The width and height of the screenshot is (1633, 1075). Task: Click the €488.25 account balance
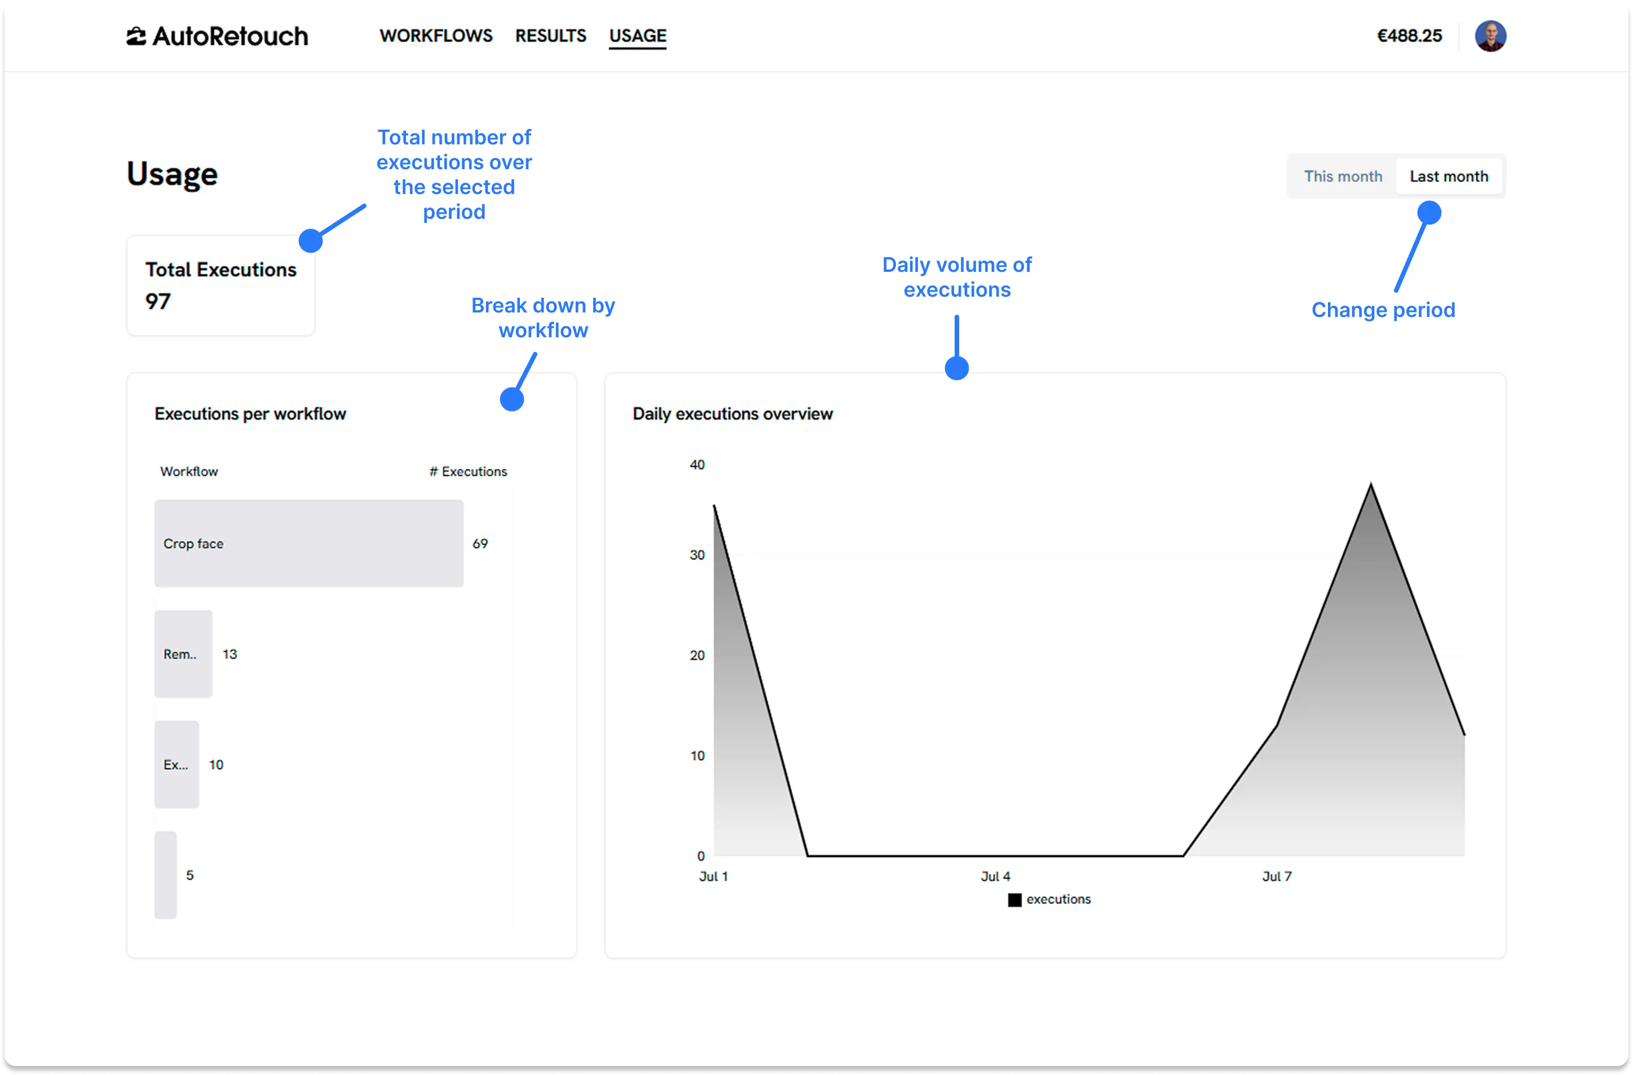(x=1409, y=36)
